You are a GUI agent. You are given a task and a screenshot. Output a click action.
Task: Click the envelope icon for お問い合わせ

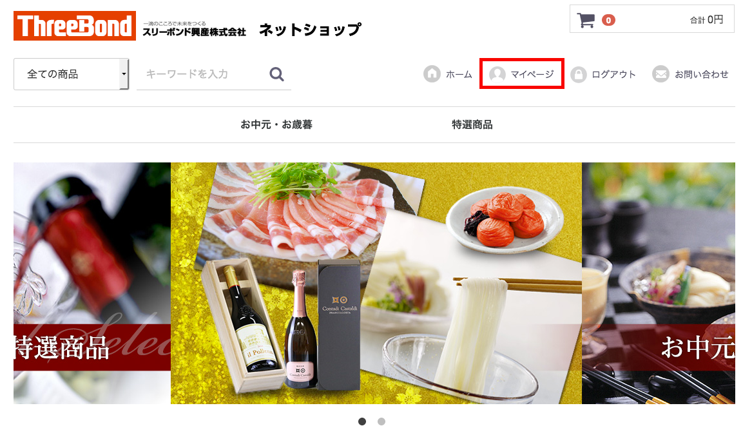[x=660, y=74]
